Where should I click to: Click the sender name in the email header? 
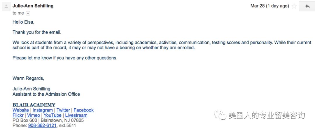pyautogui.click(x=33, y=6)
